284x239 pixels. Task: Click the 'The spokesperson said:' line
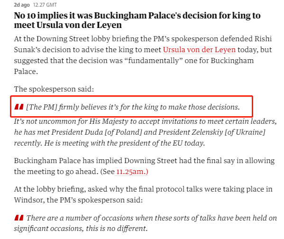(54, 89)
